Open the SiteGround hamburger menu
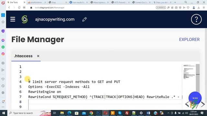 coord(13,19)
